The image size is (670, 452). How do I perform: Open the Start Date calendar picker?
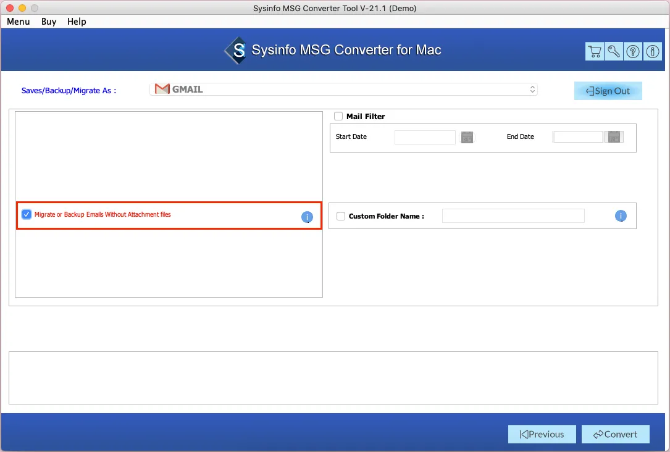click(467, 137)
